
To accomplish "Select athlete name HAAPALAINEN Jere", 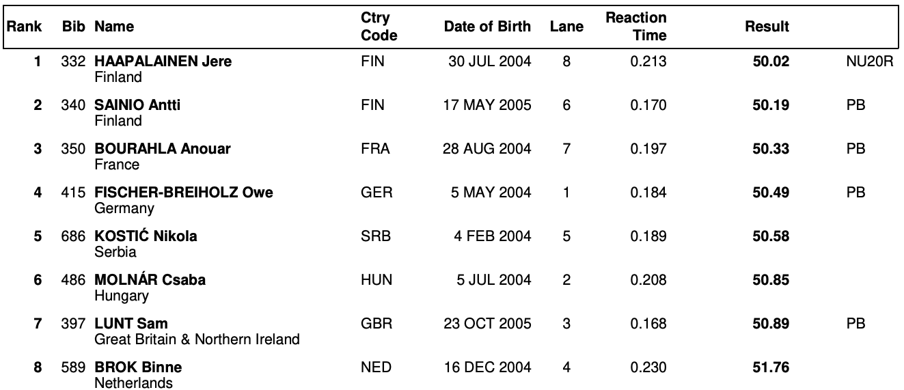I will pos(163,61).
